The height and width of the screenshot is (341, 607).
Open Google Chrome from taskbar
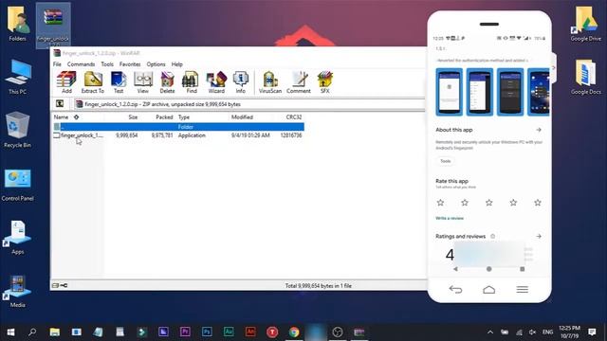pyautogui.click(x=294, y=332)
